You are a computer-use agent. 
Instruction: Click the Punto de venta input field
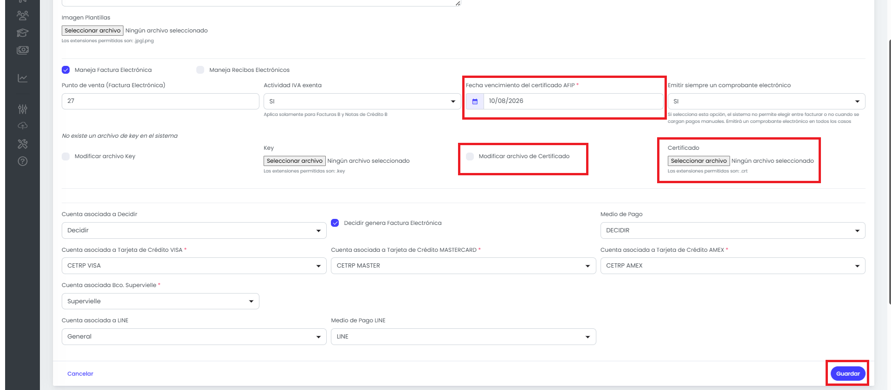pyautogui.click(x=160, y=102)
